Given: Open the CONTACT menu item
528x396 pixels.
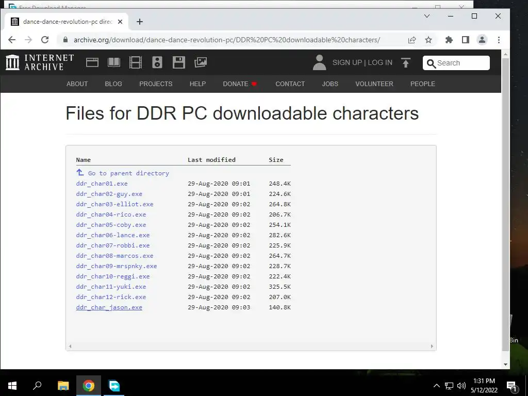Looking at the screenshot, I should tap(290, 84).
